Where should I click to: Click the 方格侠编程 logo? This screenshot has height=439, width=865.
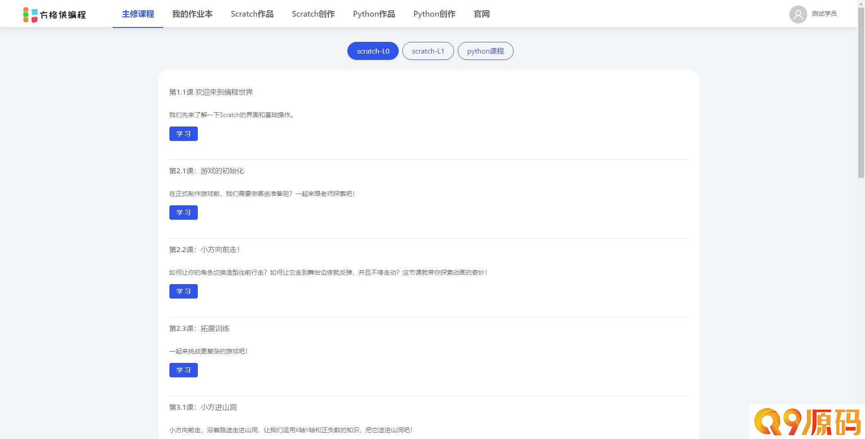tap(54, 14)
